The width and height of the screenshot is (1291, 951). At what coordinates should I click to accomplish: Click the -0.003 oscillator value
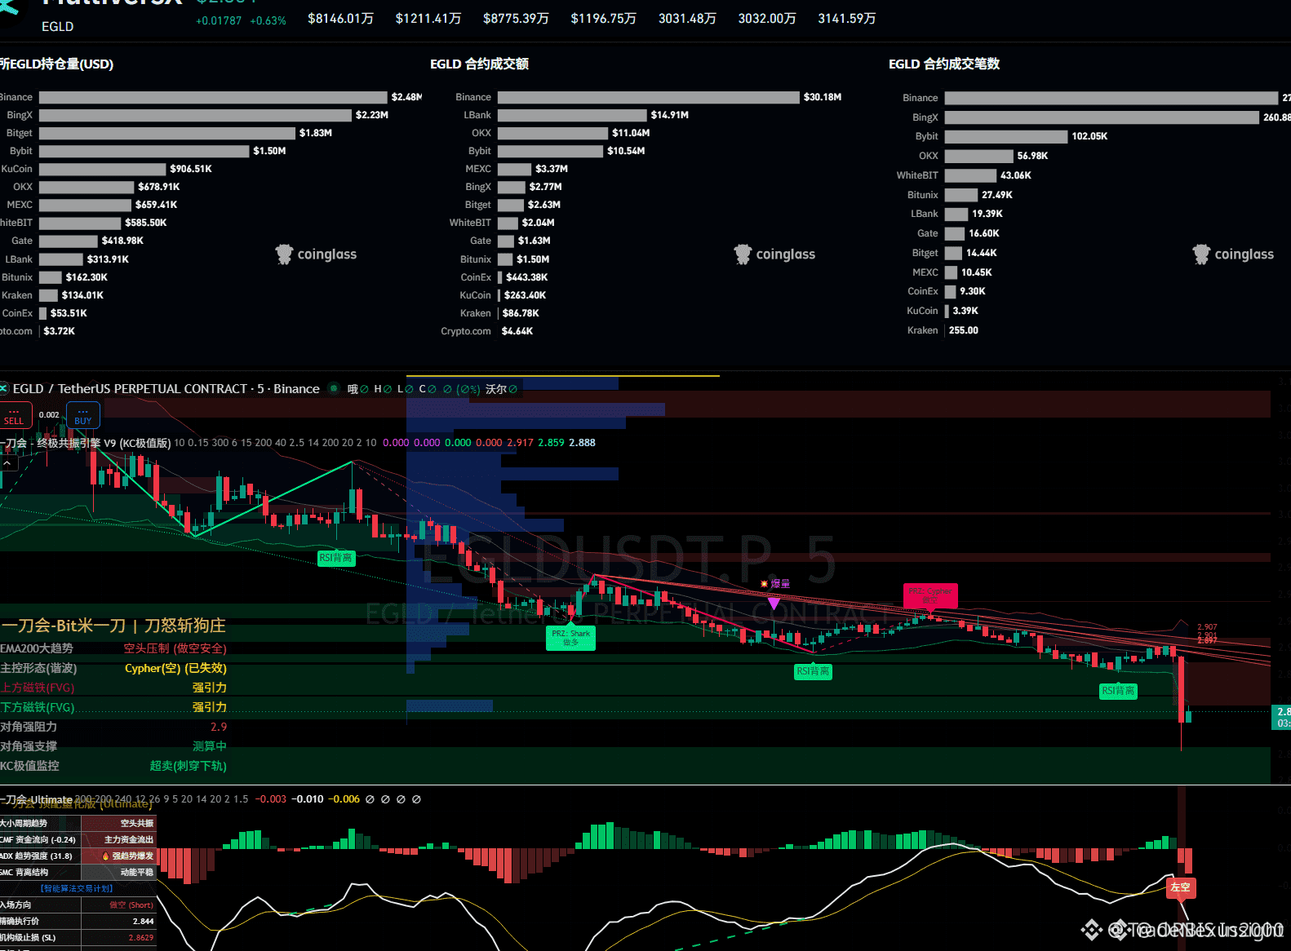coord(271,799)
